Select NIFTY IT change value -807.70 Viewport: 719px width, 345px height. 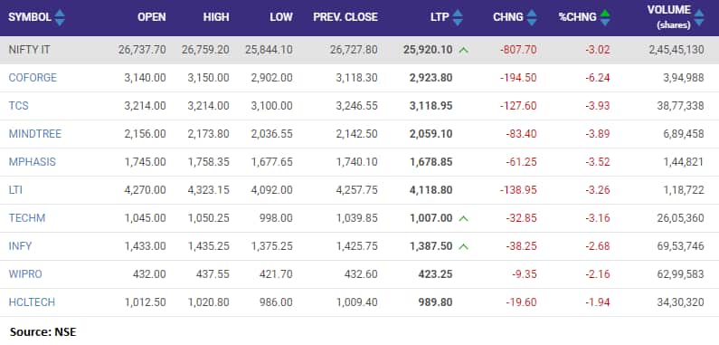(518, 50)
